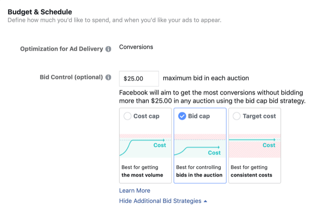Click the "bids in the auction" caption

(199, 175)
